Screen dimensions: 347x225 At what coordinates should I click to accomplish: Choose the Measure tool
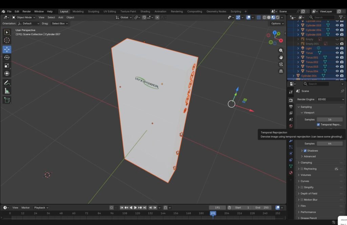pos(7,91)
